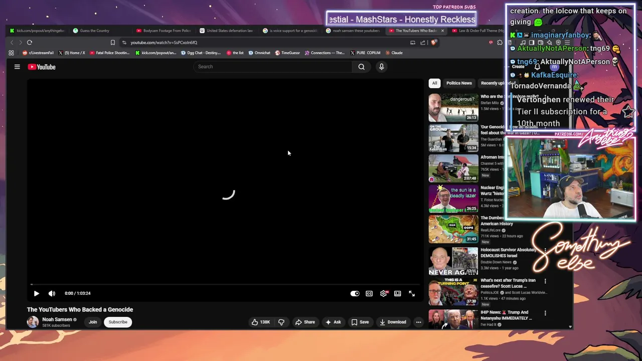Screen dimensions: 642x361
Task: Open more options for IHIP News video
Action: pyautogui.click(x=545, y=313)
